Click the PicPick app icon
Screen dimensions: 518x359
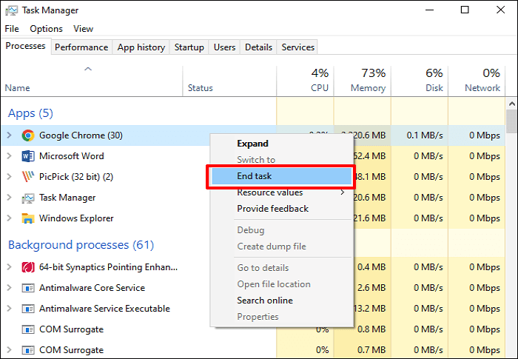pyautogui.click(x=28, y=177)
